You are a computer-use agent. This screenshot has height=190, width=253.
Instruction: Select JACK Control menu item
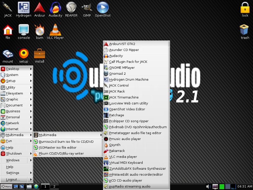tap(137, 85)
